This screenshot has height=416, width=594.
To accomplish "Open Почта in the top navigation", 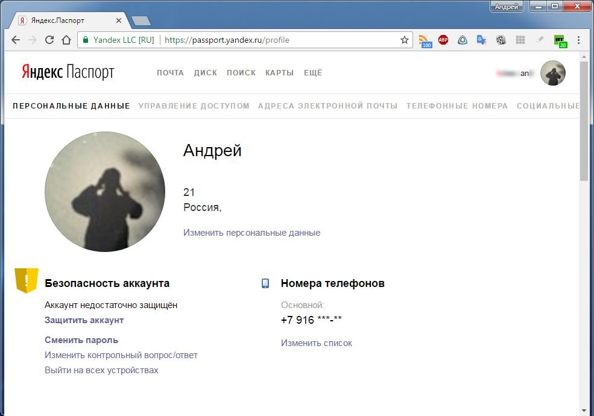I will pos(170,73).
